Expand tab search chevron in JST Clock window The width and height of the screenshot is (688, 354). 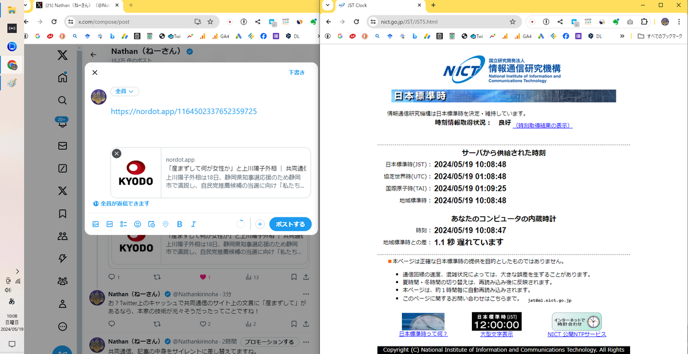point(327,5)
